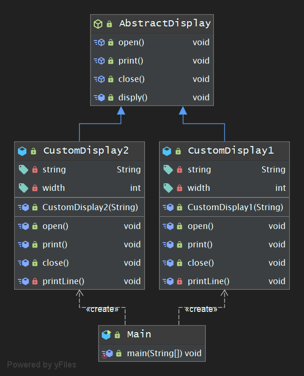The width and height of the screenshot is (304, 376).
Task: Click the method icon beside AbstractDisplay disply()
Action: (x=99, y=98)
